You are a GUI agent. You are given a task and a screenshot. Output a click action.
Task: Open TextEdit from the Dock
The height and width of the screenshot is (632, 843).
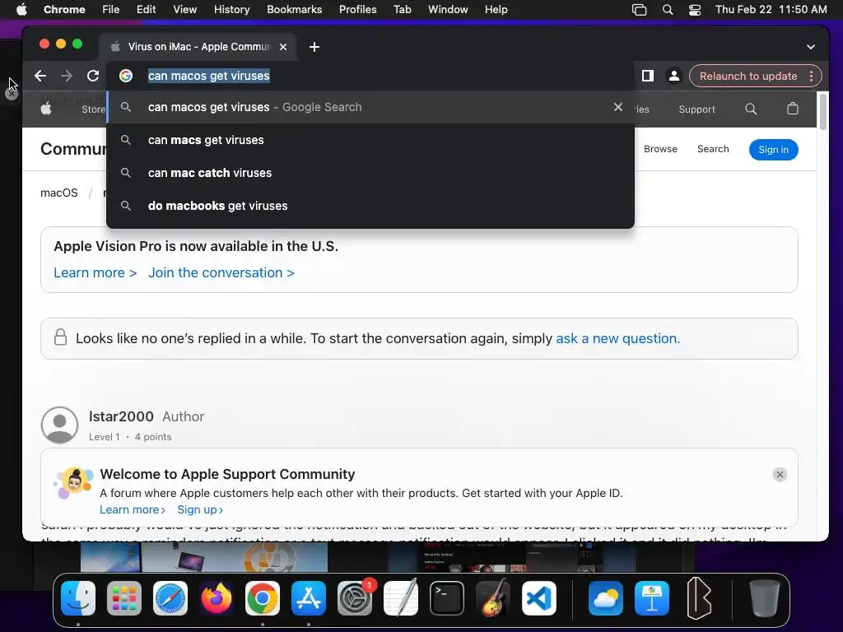click(x=401, y=598)
